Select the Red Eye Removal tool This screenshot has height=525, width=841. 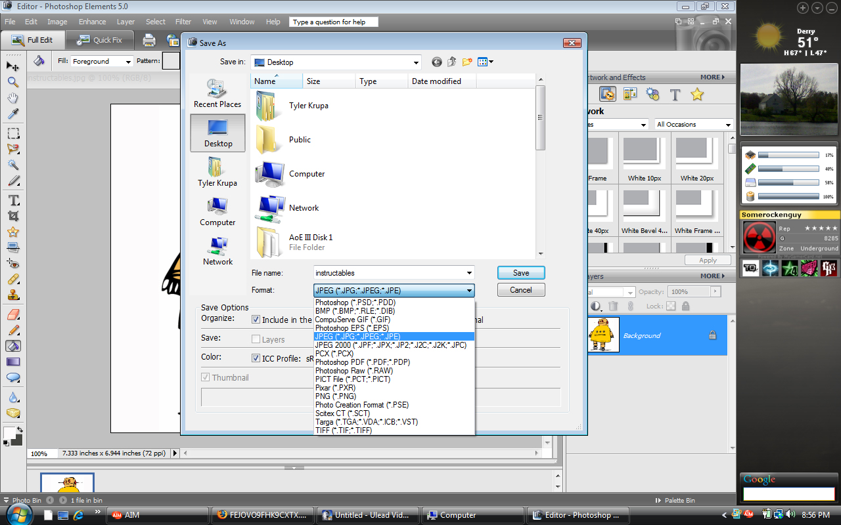(12, 264)
